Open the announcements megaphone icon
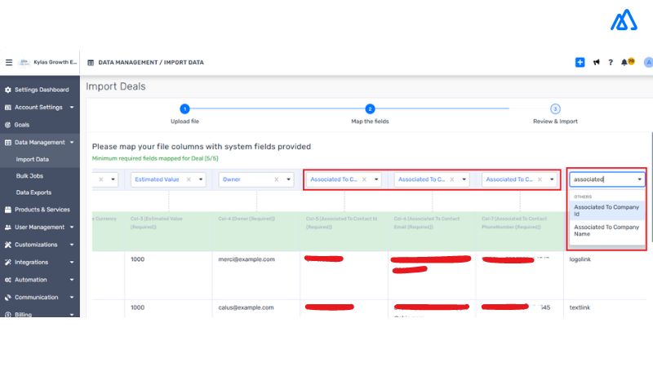The image size is (653, 367). point(596,62)
